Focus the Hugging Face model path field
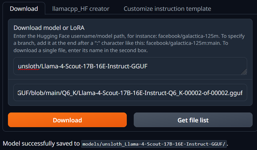This screenshot has height=150, width=257. pos(130,66)
